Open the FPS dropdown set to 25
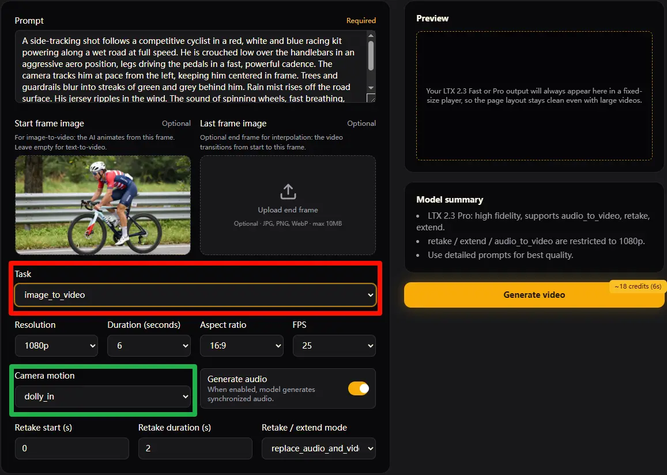667x475 pixels. tap(334, 346)
